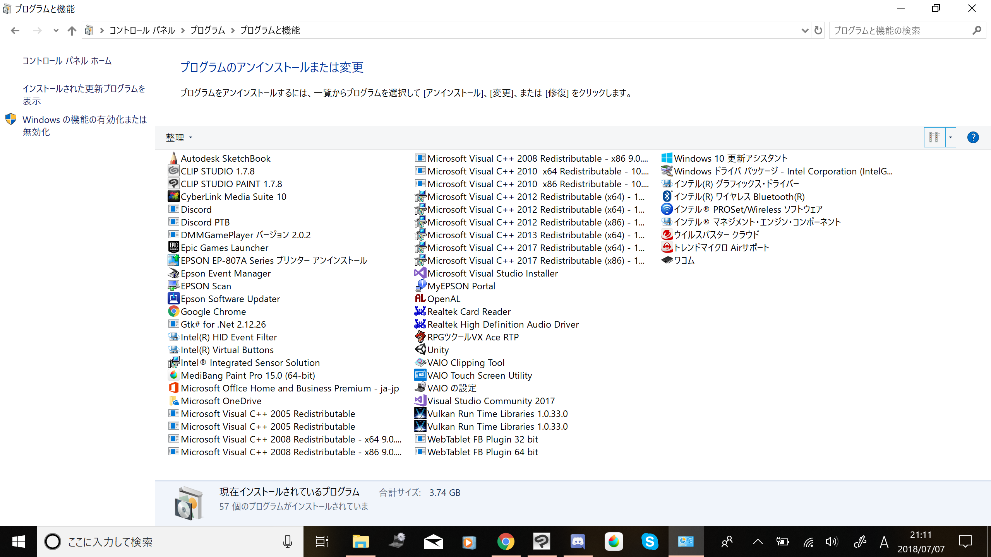
Task: Click the refresh button beside address bar
Action: pos(818,30)
